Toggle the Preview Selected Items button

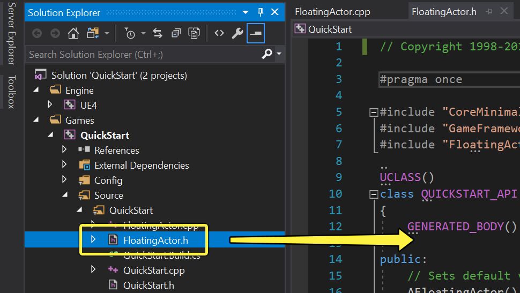click(x=256, y=34)
